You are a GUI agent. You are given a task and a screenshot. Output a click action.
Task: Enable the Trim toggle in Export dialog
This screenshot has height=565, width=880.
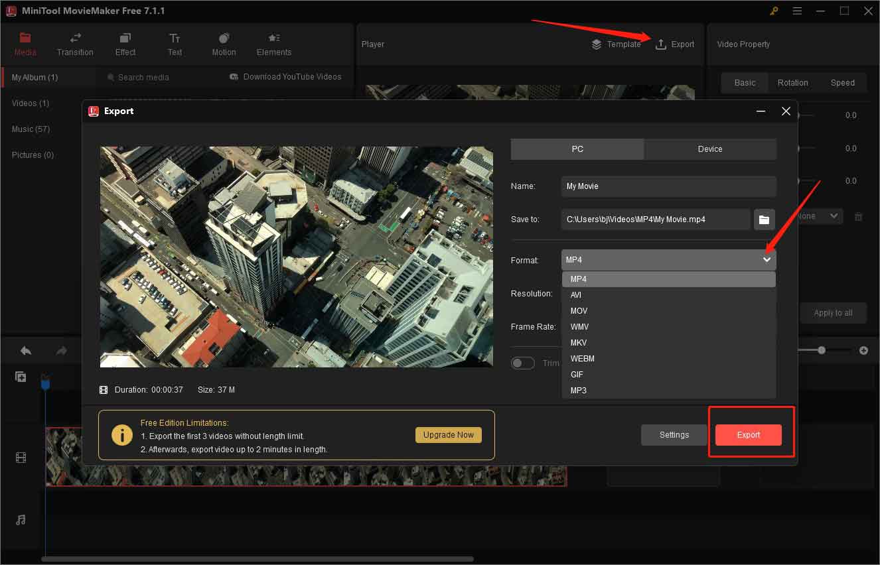point(523,363)
